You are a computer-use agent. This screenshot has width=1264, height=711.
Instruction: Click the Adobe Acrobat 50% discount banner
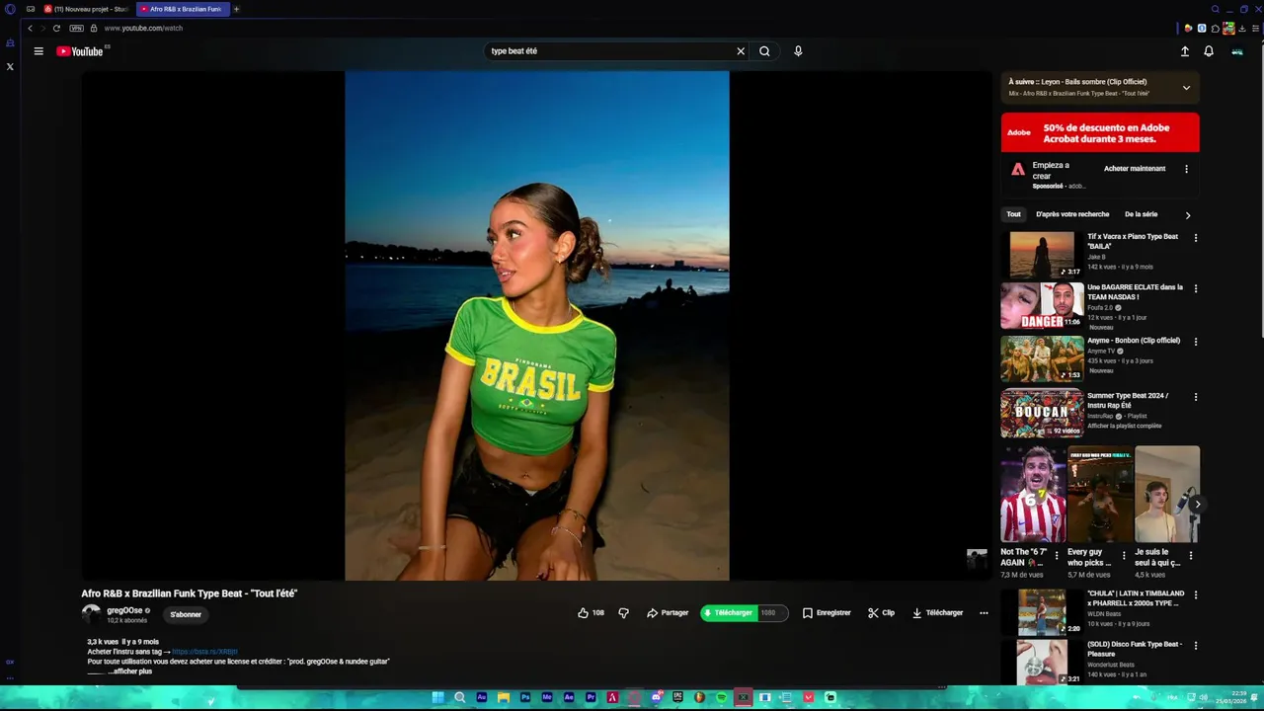click(x=1100, y=132)
